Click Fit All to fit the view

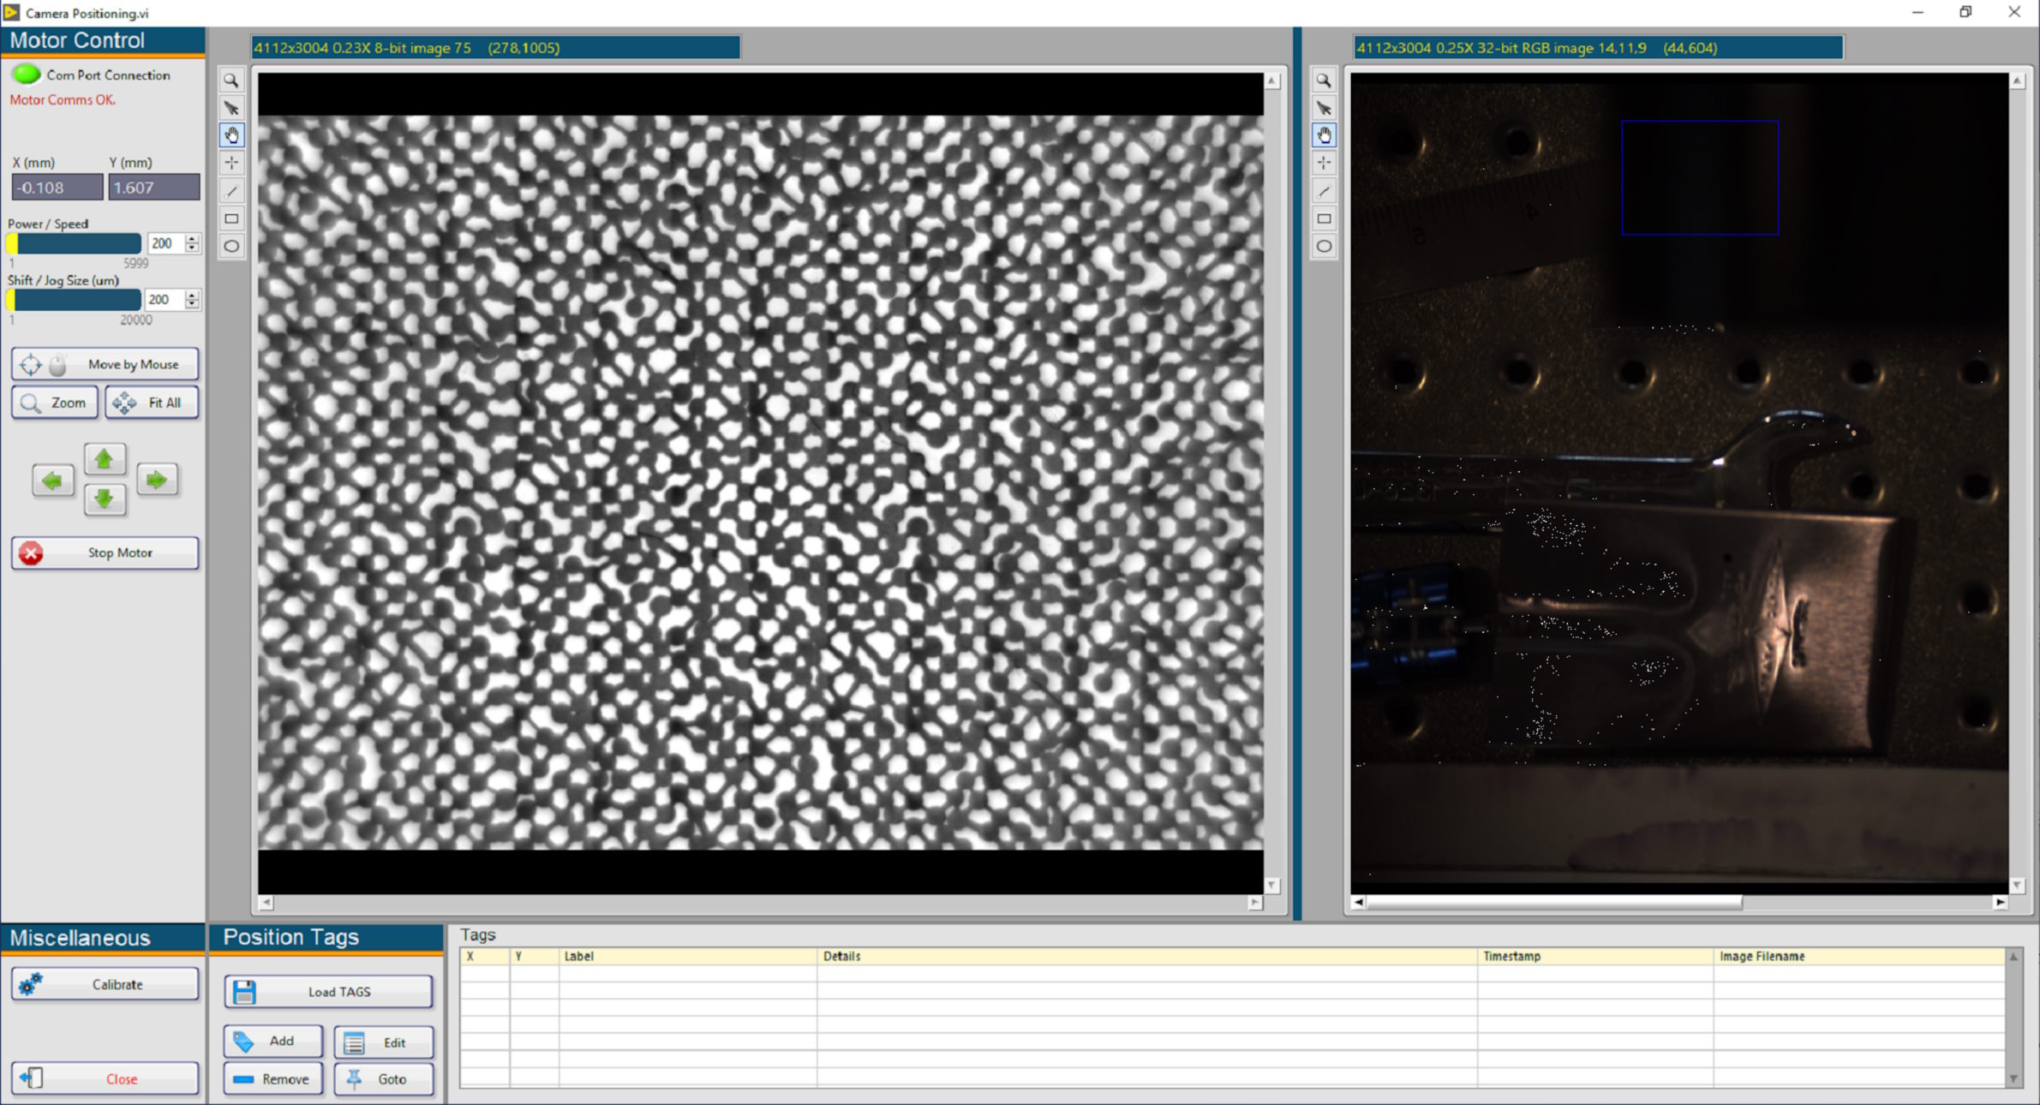click(x=152, y=402)
